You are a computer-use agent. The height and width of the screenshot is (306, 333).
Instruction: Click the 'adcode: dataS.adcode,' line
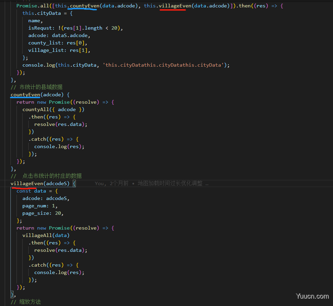click(x=59, y=36)
